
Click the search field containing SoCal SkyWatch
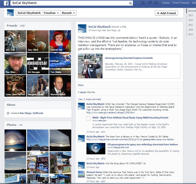click(70, 3)
